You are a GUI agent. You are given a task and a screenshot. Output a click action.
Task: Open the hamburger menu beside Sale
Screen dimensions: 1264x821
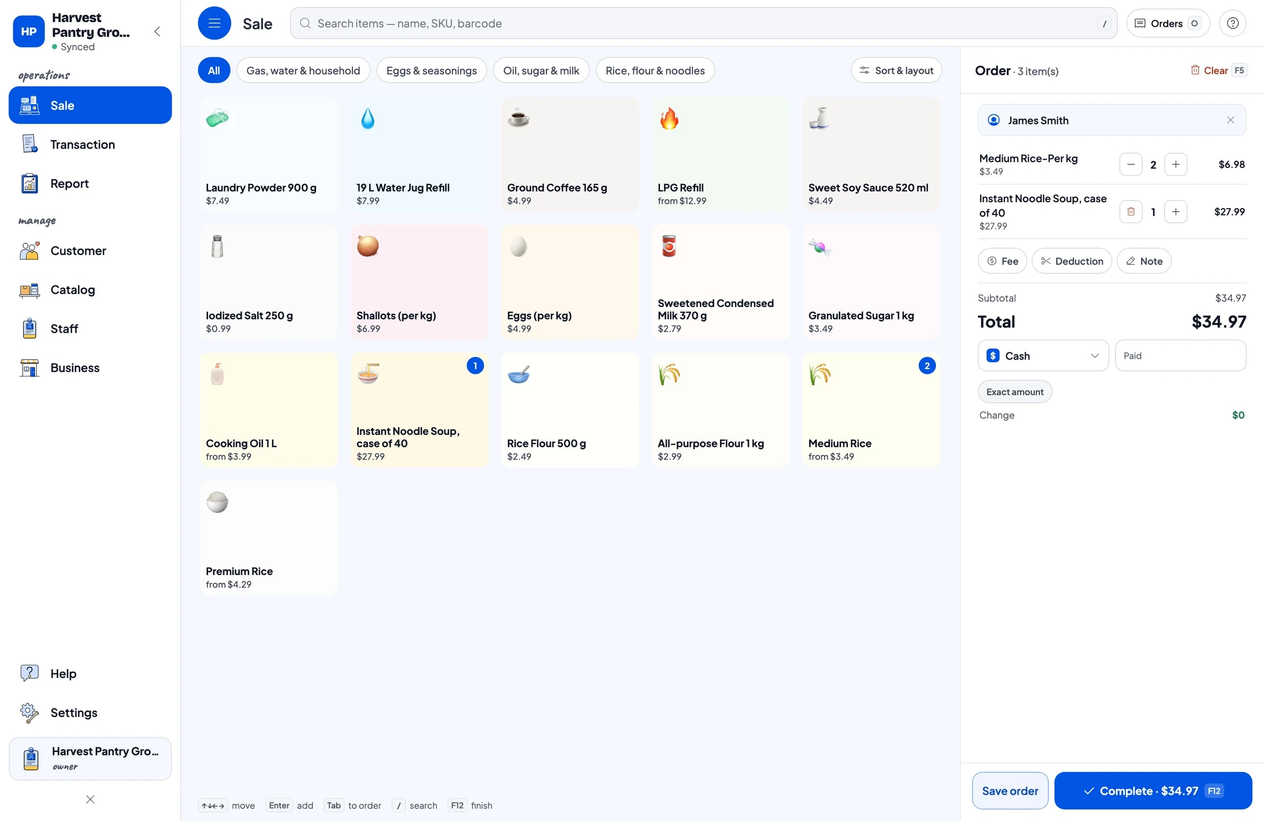pyautogui.click(x=214, y=23)
